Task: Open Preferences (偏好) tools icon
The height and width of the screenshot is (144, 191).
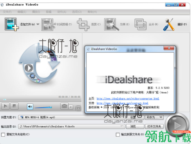Action: [168, 24]
